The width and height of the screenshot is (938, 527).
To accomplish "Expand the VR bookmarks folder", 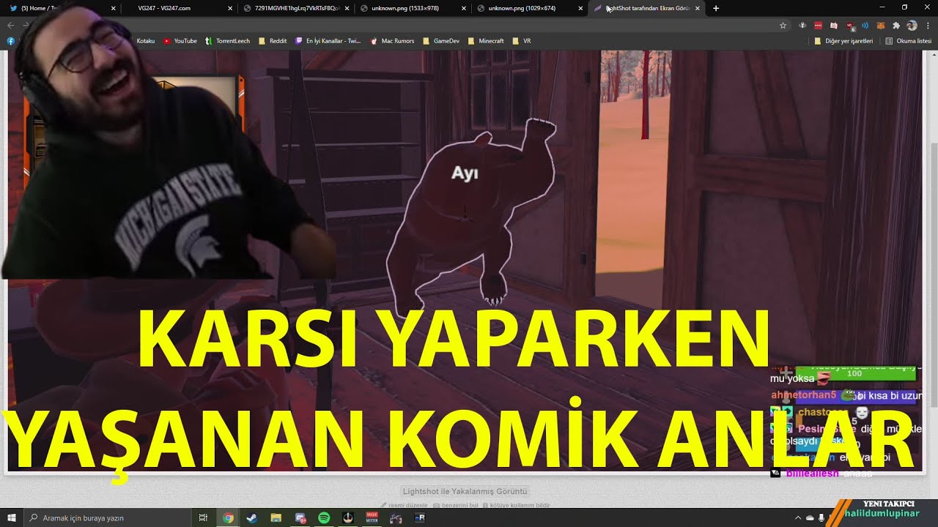I will point(522,41).
